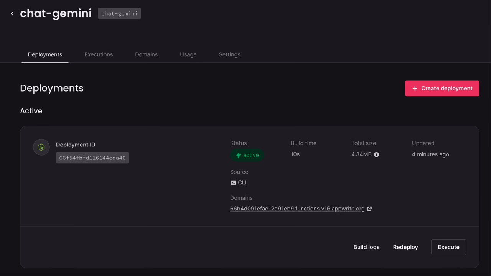Click the info icon beside 4.34MB

376,154
